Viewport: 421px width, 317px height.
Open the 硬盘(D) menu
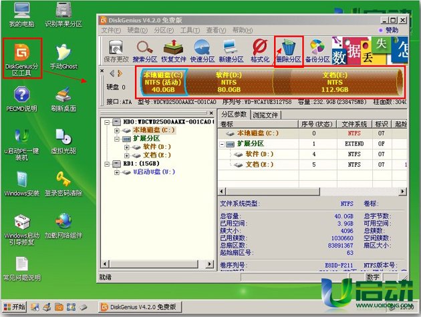click(x=138, y=30)
